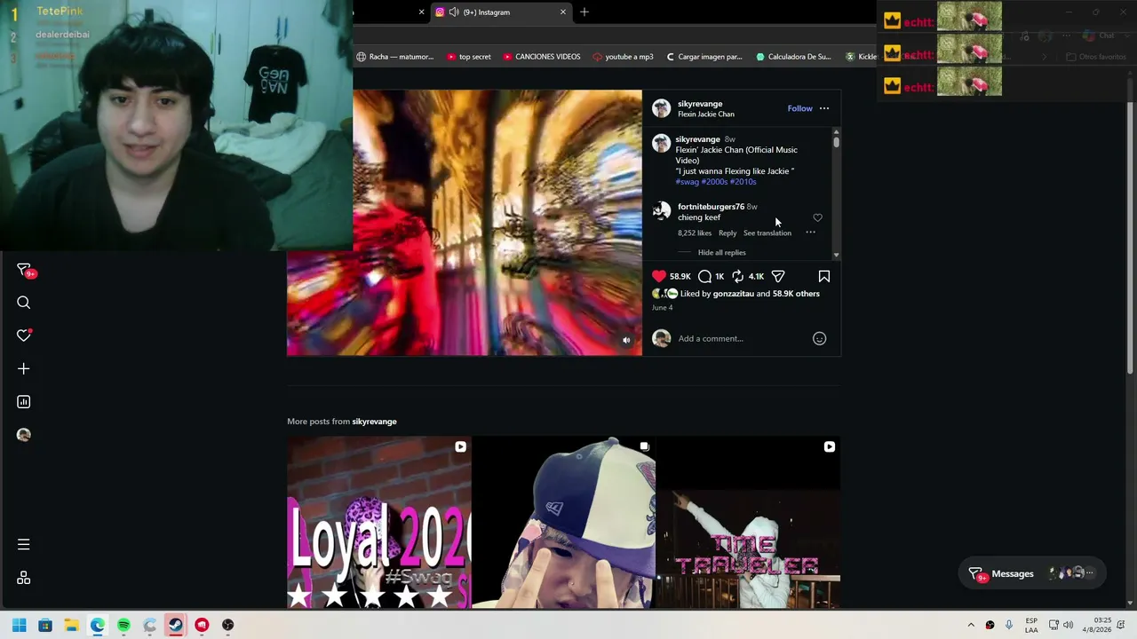Open the Instagram search icon

[24, 303]
